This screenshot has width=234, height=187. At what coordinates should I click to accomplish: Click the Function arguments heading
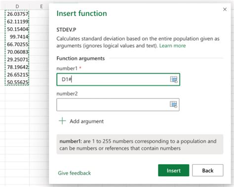tap(80, 58)
